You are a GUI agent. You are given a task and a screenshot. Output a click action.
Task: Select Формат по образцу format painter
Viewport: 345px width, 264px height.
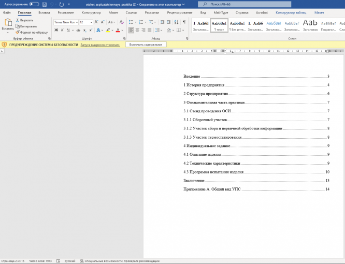pos(18,32)
